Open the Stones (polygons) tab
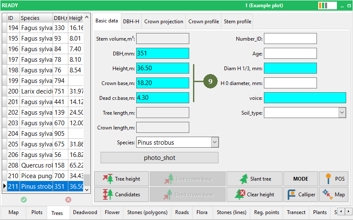353x220 pixels. 147,212
